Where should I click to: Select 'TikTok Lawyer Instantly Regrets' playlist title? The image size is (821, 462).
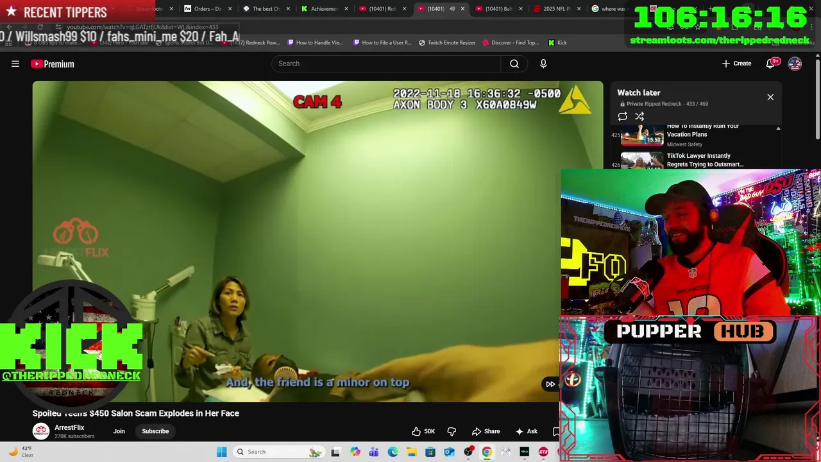point(705,160)
